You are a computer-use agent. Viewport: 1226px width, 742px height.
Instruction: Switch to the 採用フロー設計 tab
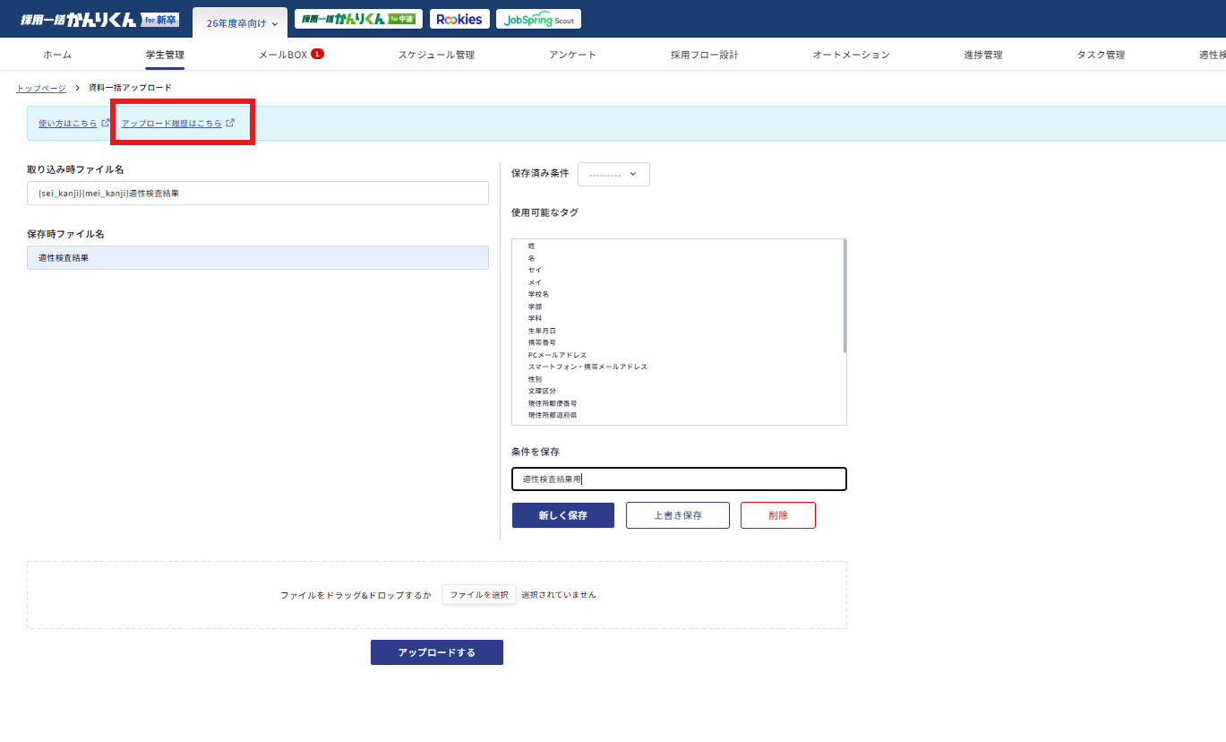tap(704, 55)
